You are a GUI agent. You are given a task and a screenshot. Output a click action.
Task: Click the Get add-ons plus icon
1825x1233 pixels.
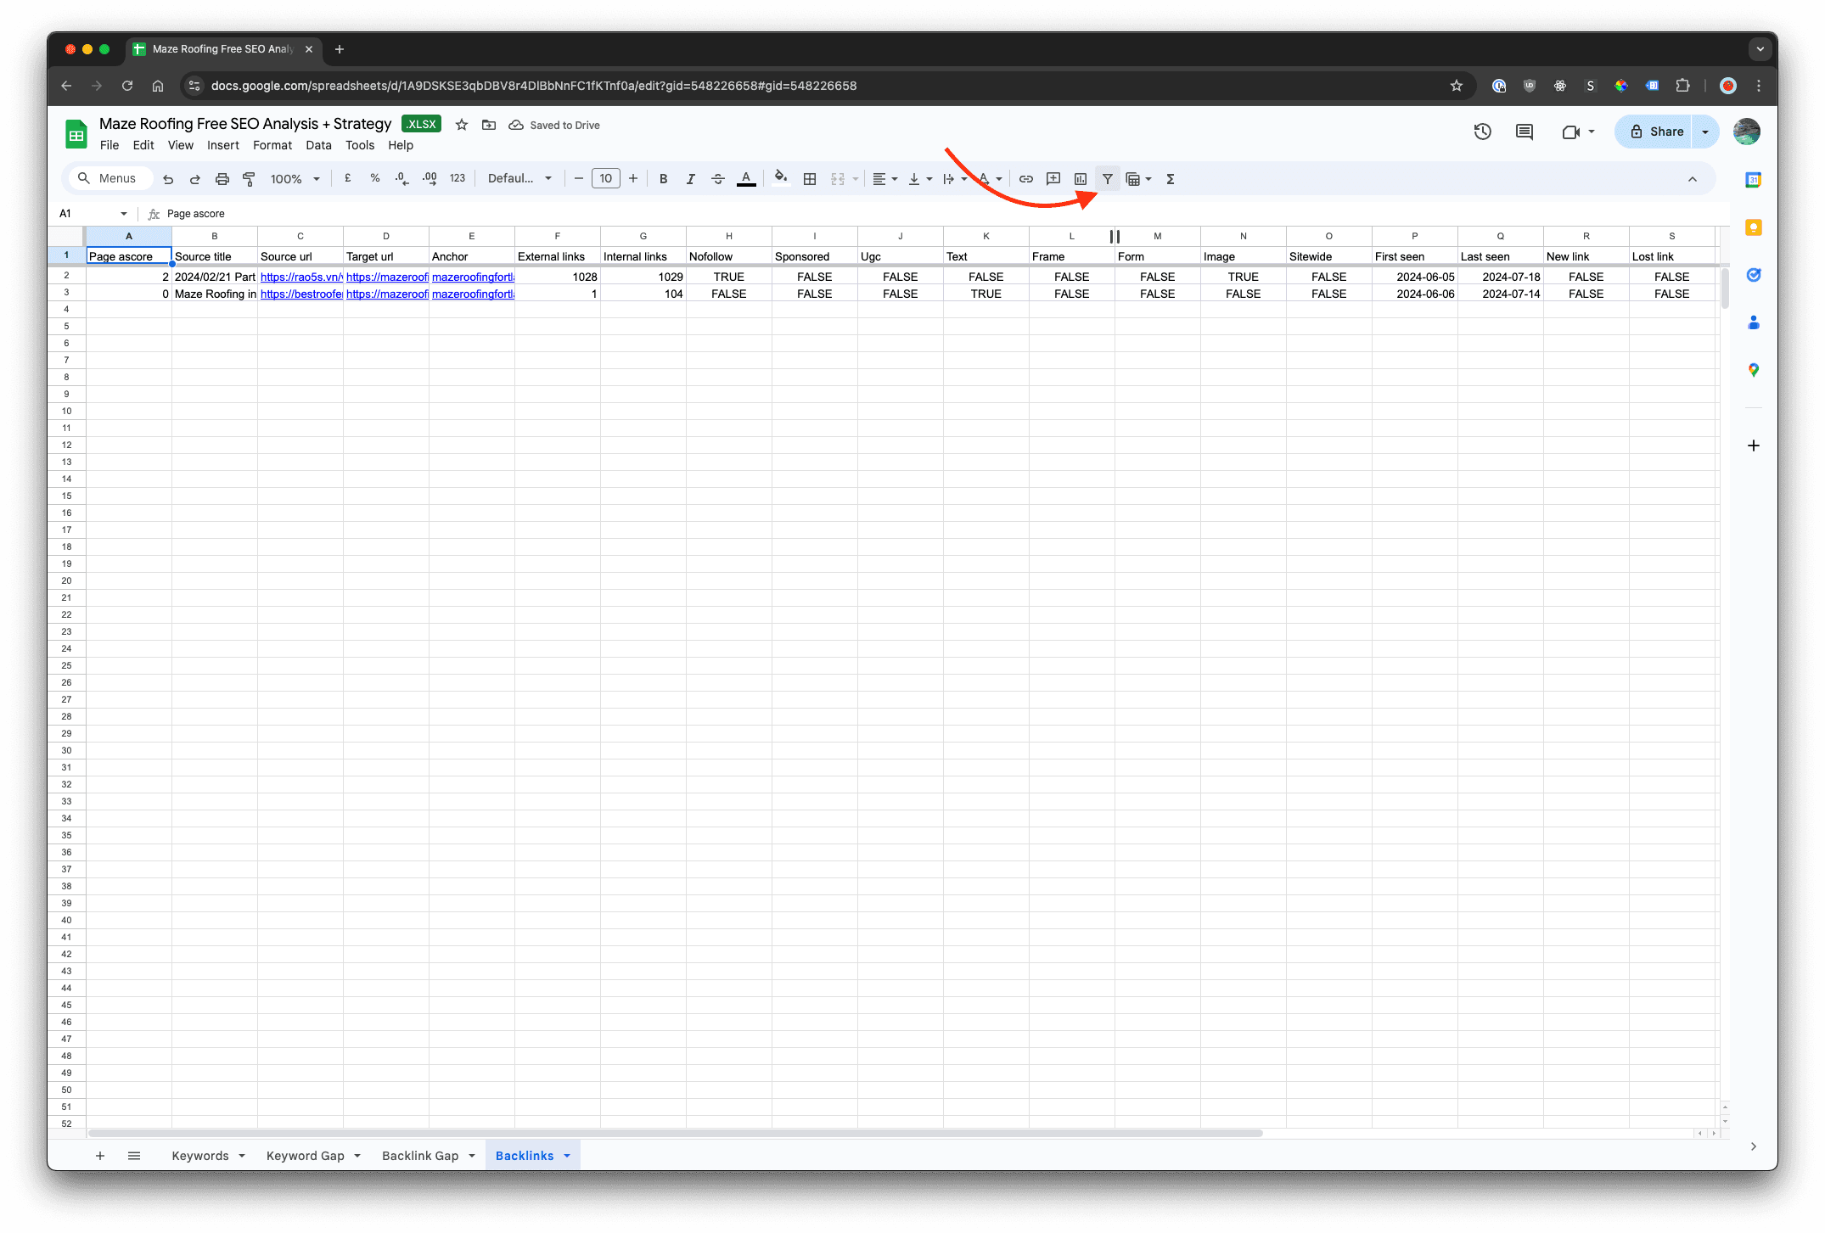tap(1754, 446)
